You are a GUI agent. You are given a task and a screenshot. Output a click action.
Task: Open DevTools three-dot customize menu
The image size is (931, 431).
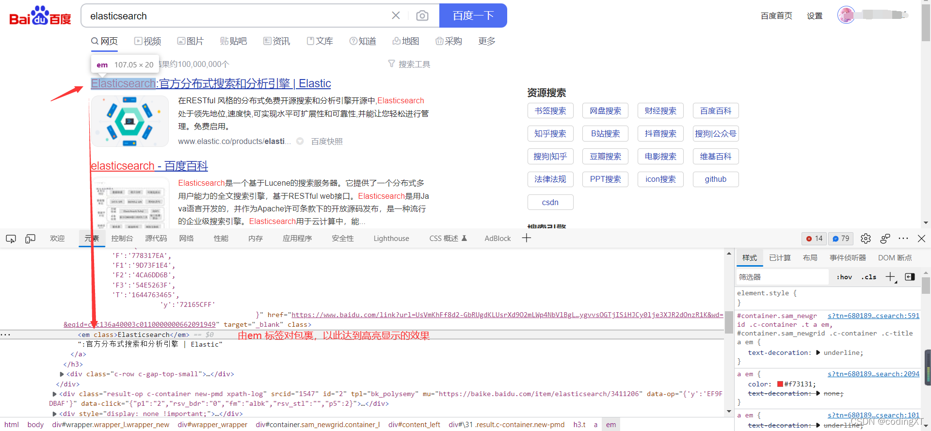coord(903,239)
